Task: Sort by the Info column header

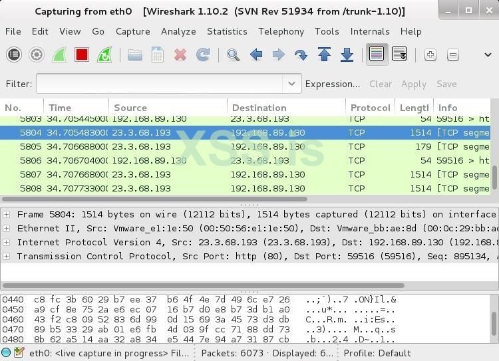Action: point(462,108)
